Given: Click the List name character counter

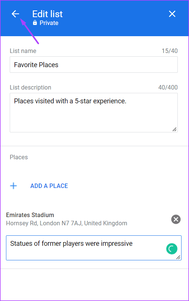Looking at the screenshot, I should click(170, 51).
